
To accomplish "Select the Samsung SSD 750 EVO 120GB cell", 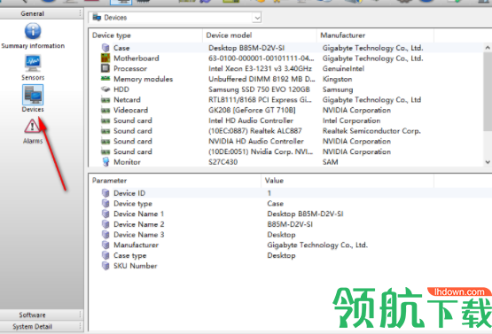I will click(x=259, y=89).
